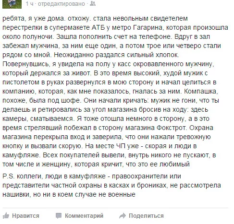Click the 'Поделиться' button
This screenshot has height=224, width=234.
click(146, 216)
